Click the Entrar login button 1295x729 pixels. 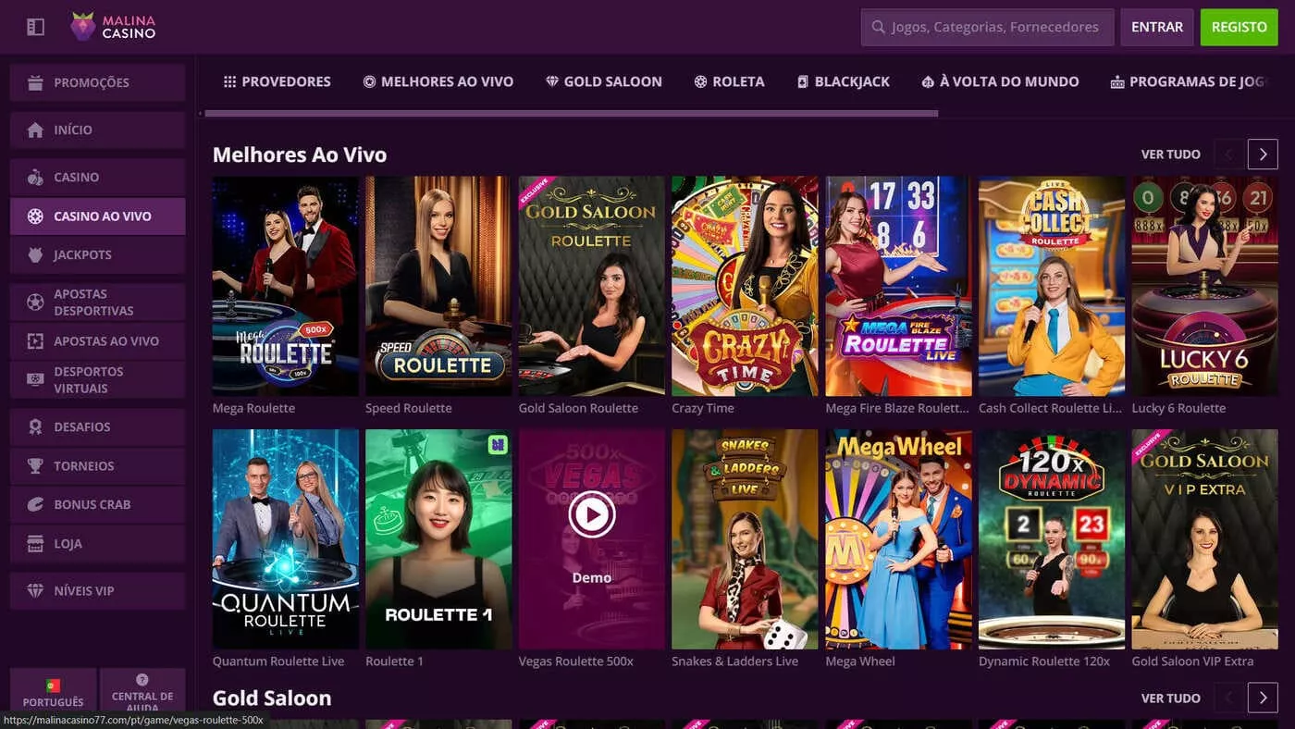coord(1157,27)
